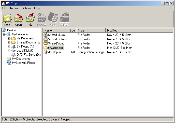Click the New archive toolbar icon
Viewport: 175px width, 123px height.
click(x=7, y=18)
